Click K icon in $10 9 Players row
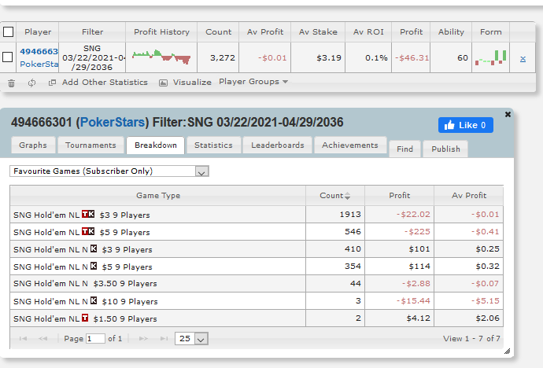The image size is (543, 368). (x=94, y=300)
